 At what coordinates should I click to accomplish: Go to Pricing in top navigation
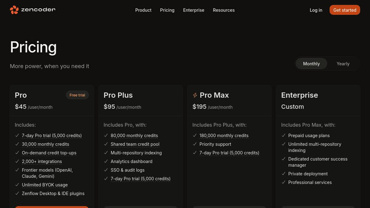pyautogui.click(x=167, y=10)
